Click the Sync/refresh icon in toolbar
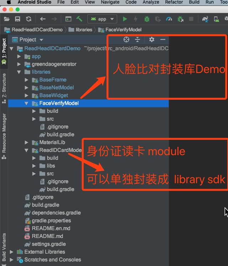 point(28,19)
